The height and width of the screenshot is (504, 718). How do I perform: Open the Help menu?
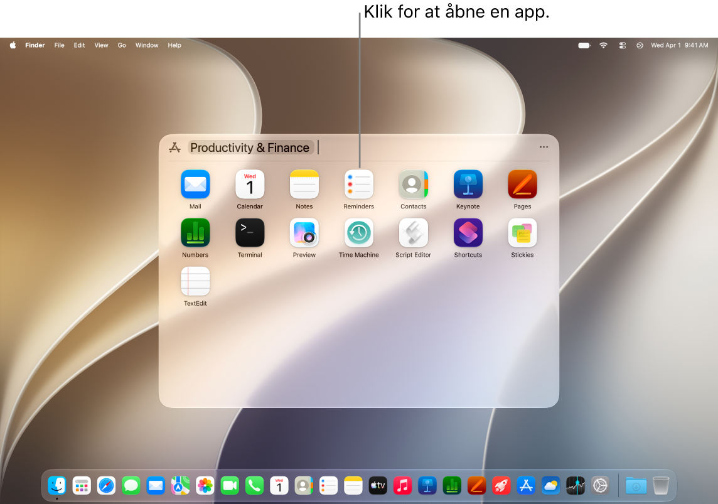pos(174,45)
